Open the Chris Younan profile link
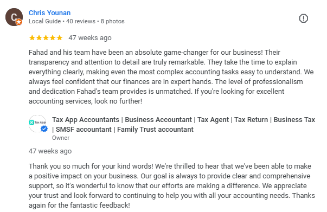Image resolution: width=327 pixels, height=212 pixels. click(x=50, y=12)
